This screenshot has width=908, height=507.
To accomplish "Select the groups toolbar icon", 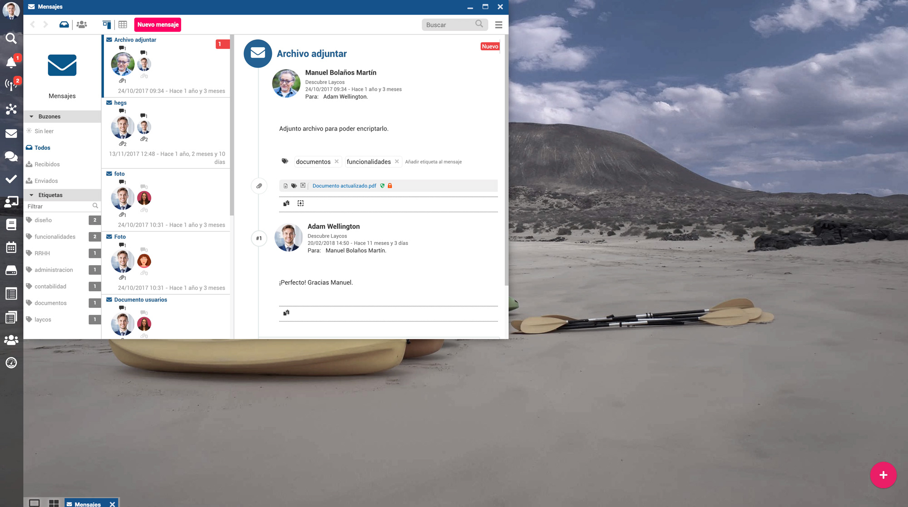I will [x=82, y=24].
